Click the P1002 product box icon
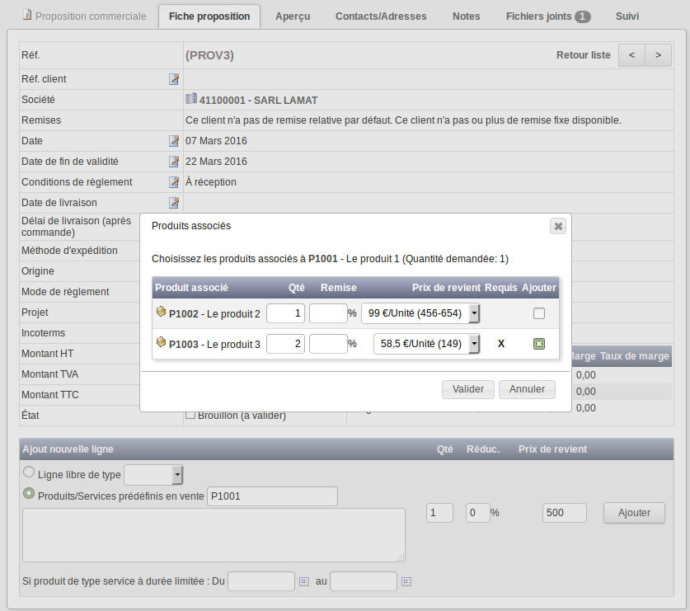 (x=161, y=312)
